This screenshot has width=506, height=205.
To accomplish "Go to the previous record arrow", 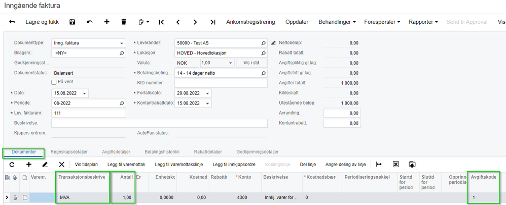I will click(x=178, y=22).
